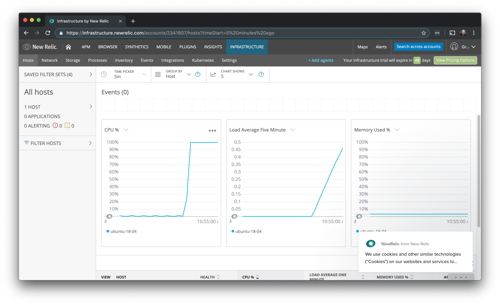
Task: Click the cast screen icon
Action: tap(452, 33)
